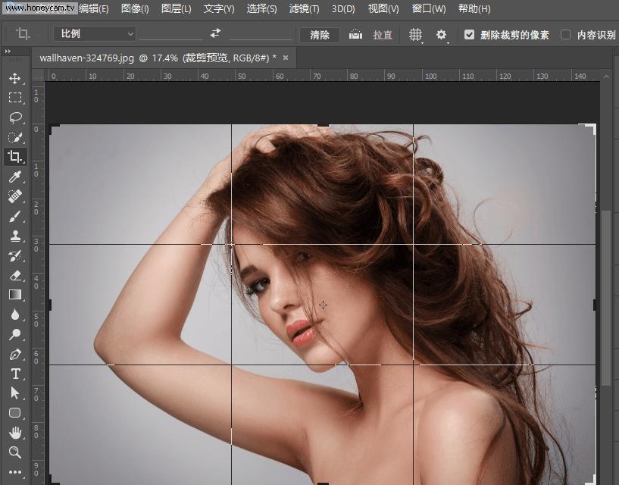The height and width of the screenshot is (485, 619).
Task: Open the 比例 crop ratio dropdown
Action: coord(95,34)
